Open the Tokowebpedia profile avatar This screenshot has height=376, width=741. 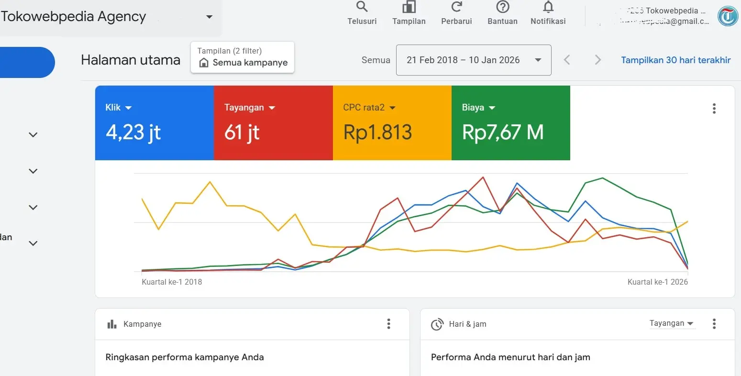pos(728,15)
